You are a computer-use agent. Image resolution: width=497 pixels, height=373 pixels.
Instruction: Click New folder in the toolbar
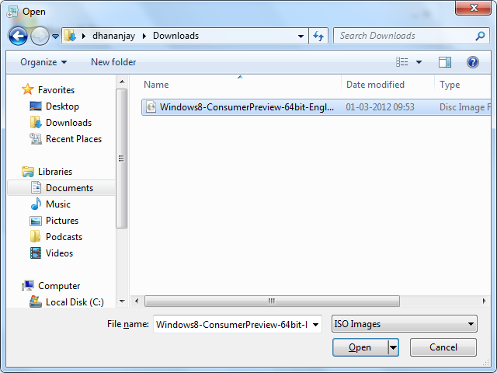click(113, 62)
